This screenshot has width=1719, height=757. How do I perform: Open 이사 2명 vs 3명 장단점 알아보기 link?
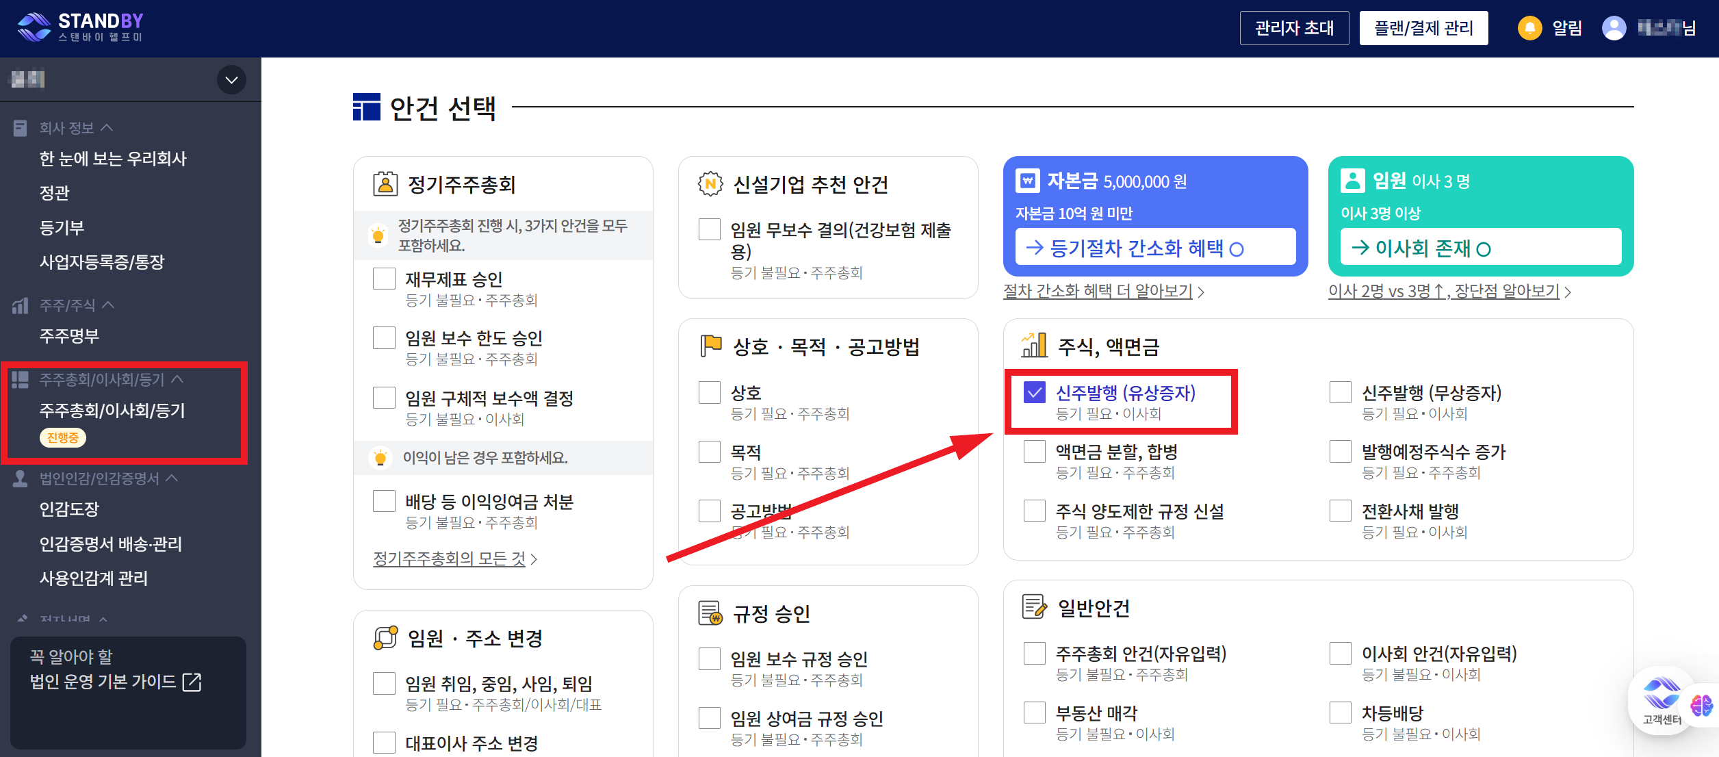(1449, 292)
